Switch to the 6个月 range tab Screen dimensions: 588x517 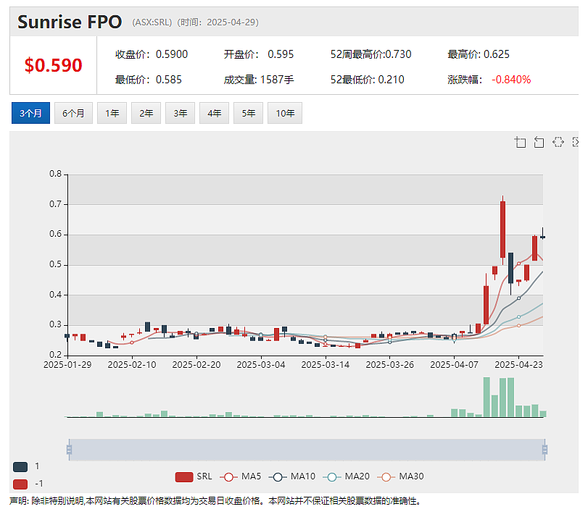point(73,113)
